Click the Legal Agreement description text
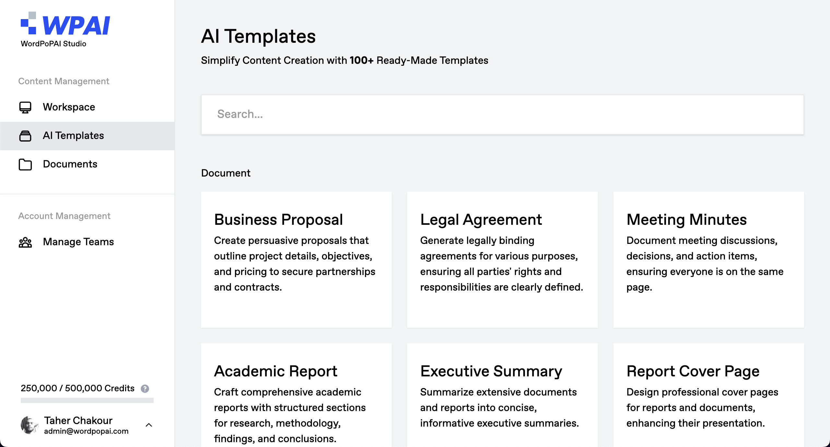 coord(502,264)
